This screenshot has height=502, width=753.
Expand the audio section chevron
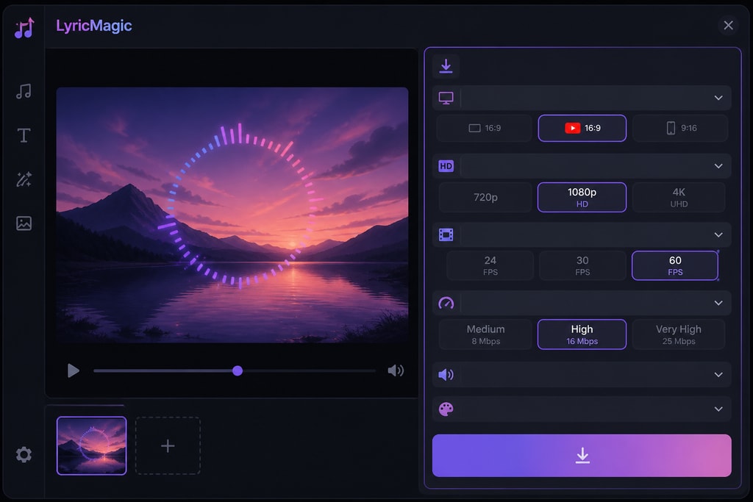pos(718,374)
